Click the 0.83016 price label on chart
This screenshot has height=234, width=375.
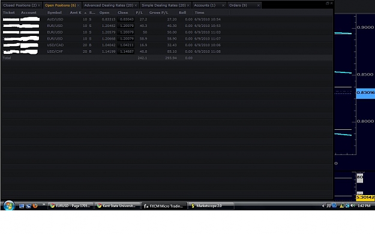pyautogui.click(x=365, y=93)
